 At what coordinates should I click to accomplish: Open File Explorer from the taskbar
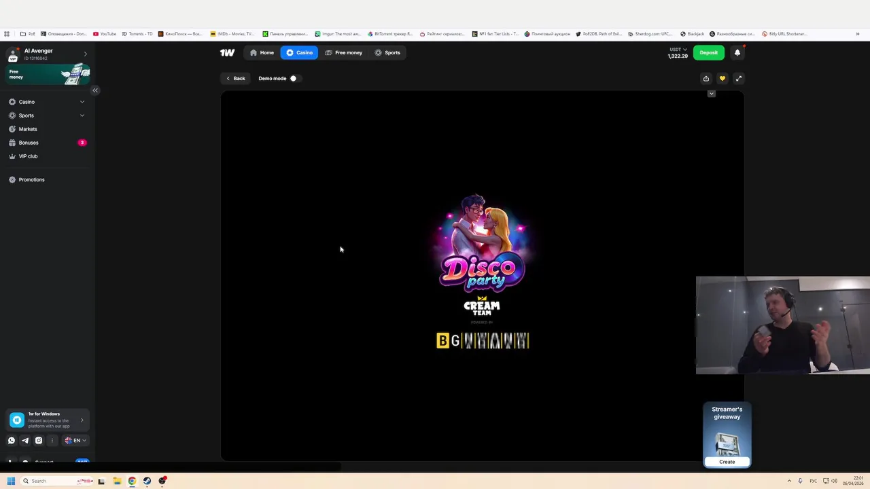(x=117, y=481)
